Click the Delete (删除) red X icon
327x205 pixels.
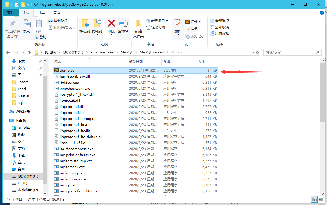tap(111, 24)
